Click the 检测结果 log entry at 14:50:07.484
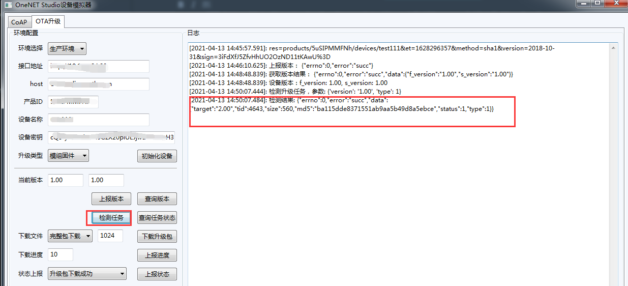This screenshot has width=628, height=286. 342,105
